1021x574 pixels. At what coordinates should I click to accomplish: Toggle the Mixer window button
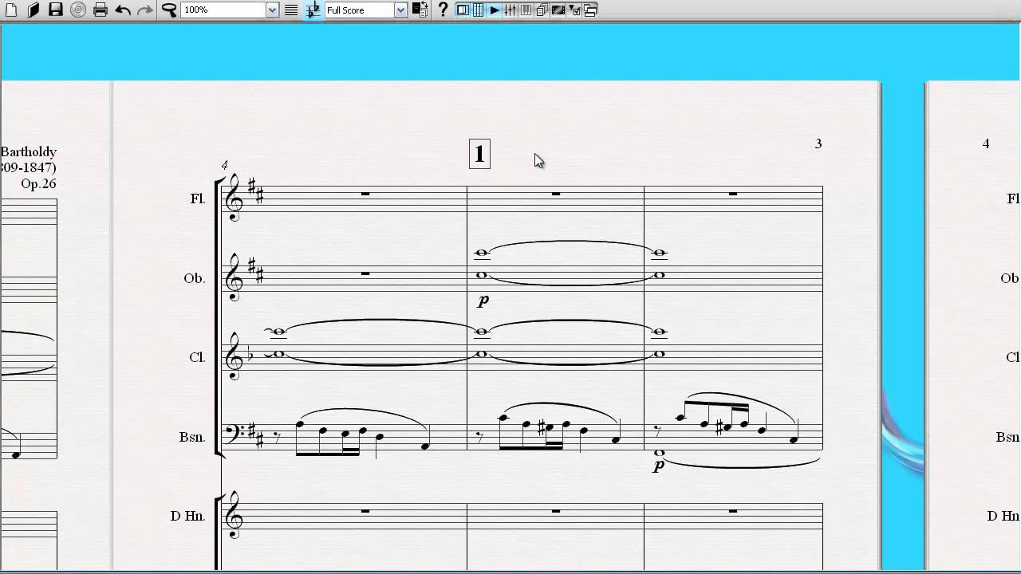point(510,10)
